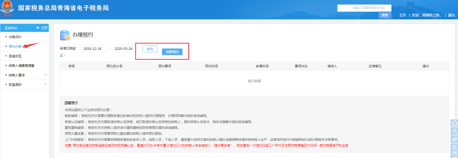
Task: Open 纳税人满意度调查 in sidebar
Action: [22, 66]
